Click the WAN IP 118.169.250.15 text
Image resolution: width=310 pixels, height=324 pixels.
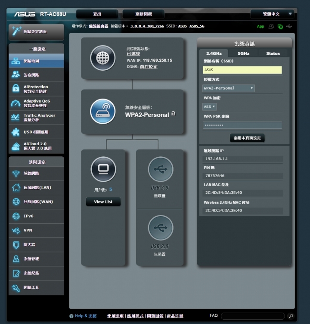point(158,60)
